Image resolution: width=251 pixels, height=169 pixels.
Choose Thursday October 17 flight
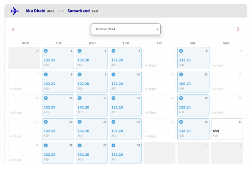coord(125,105)
